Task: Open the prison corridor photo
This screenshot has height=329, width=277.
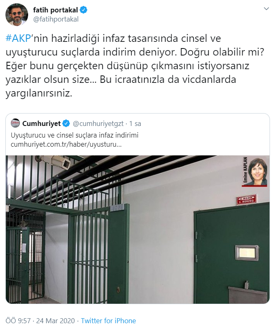Action: pos(137,229)
